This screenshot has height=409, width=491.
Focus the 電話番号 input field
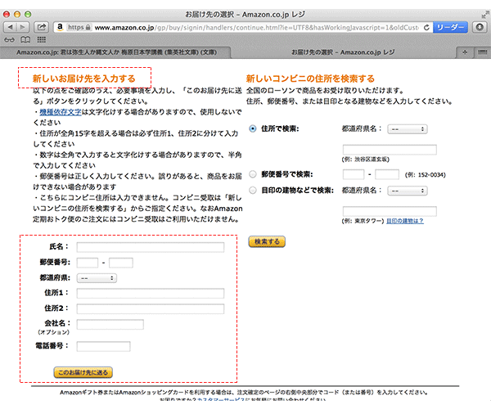point(103,346)
